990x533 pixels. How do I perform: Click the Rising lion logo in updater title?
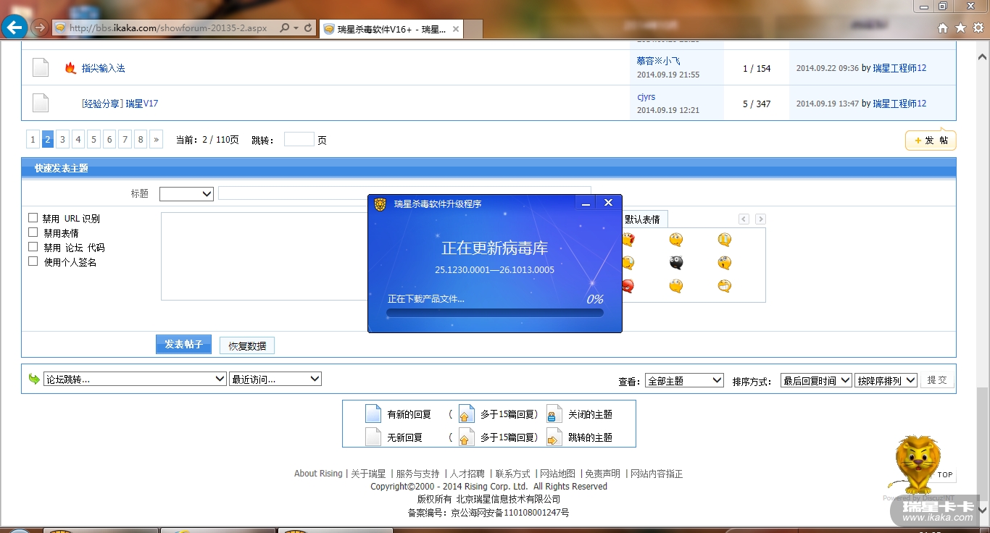tap(380, 204)
